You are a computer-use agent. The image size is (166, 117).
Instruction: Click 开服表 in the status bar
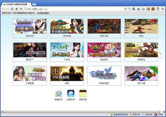159,114
